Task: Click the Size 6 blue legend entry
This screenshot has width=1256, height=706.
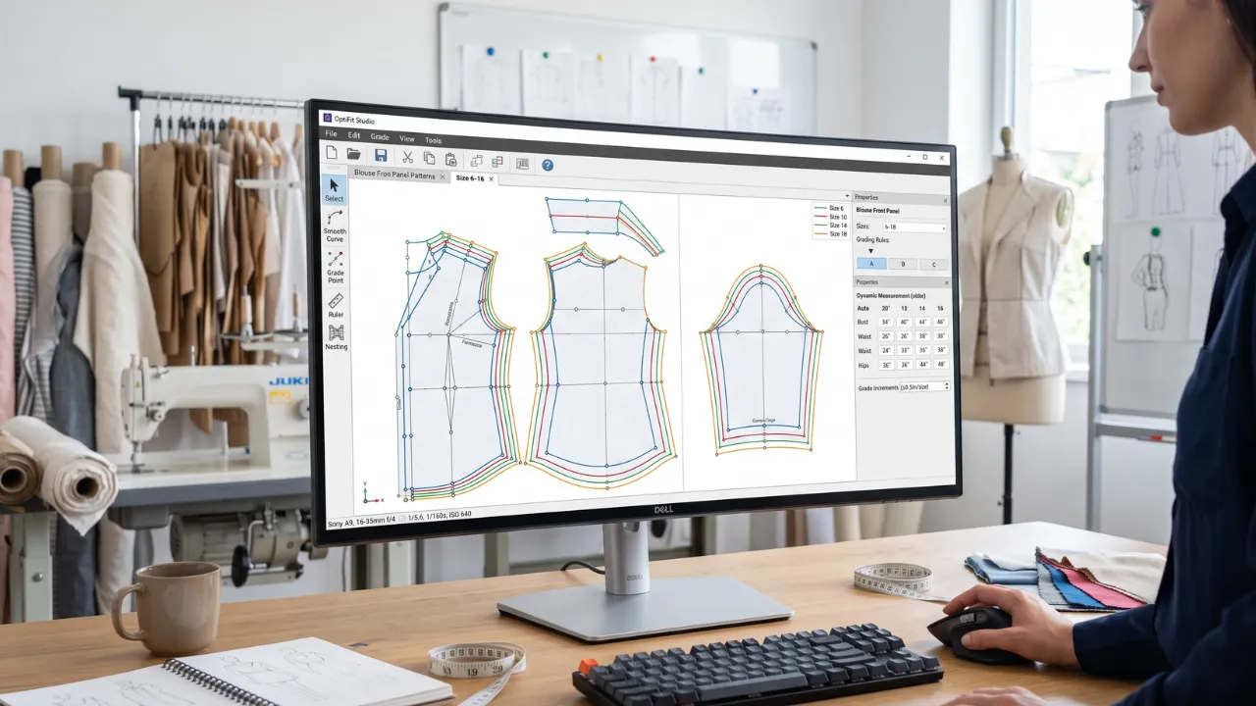Action: point(830,208)
